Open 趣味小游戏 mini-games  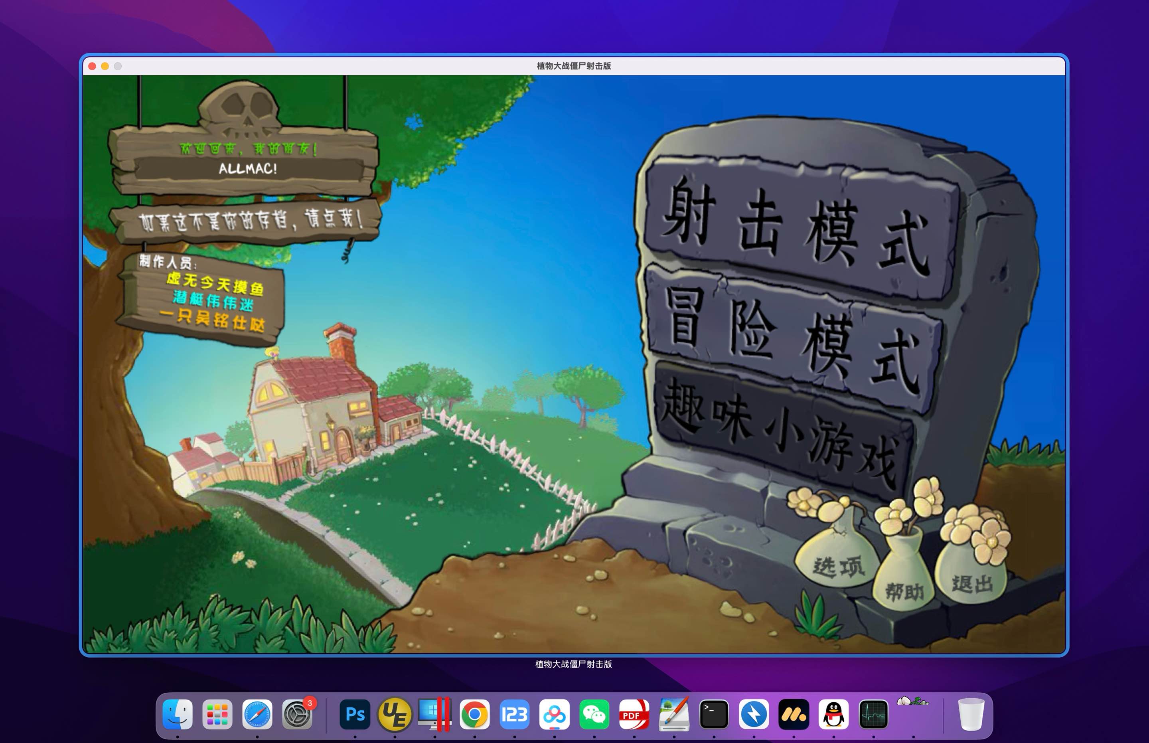[x=784, y=432]
